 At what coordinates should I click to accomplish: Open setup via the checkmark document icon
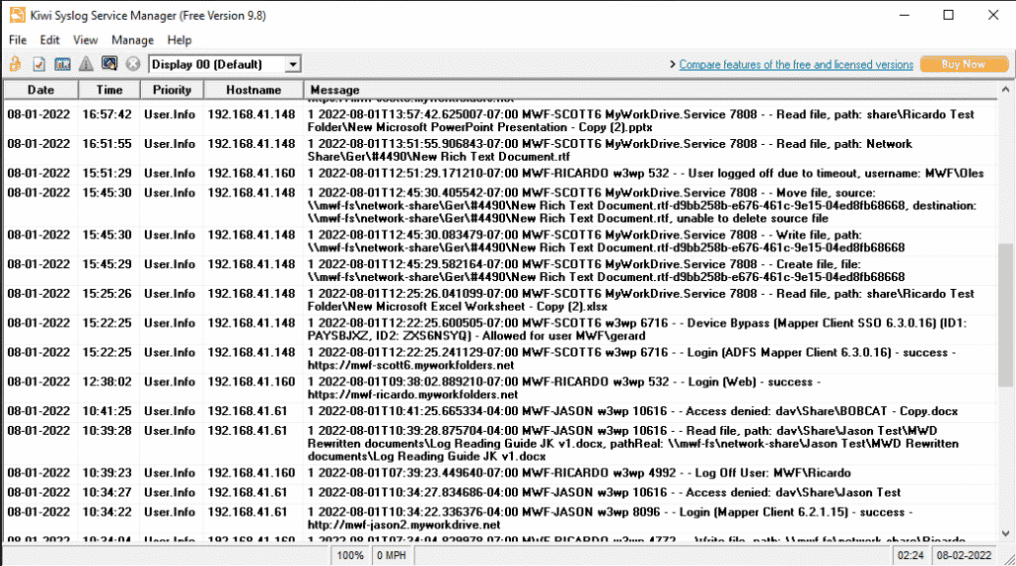click(x=39, y=65)
